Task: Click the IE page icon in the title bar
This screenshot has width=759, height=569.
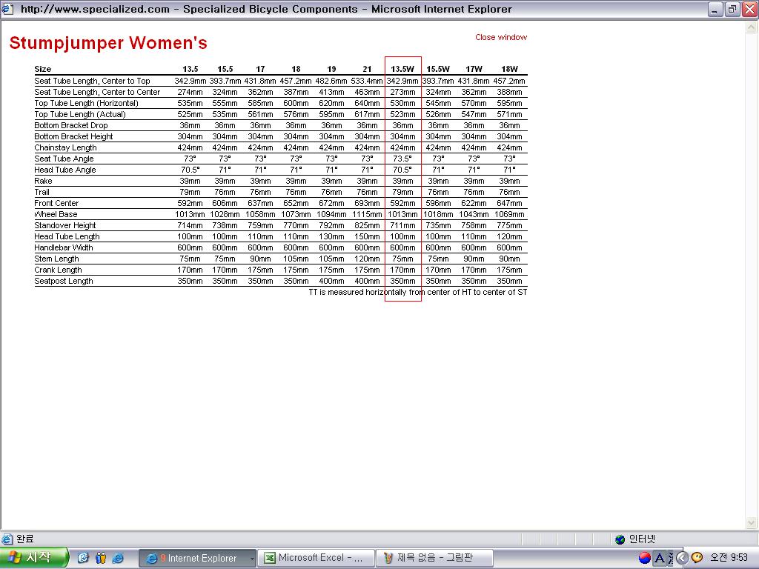Action: [x=7, y=9]
